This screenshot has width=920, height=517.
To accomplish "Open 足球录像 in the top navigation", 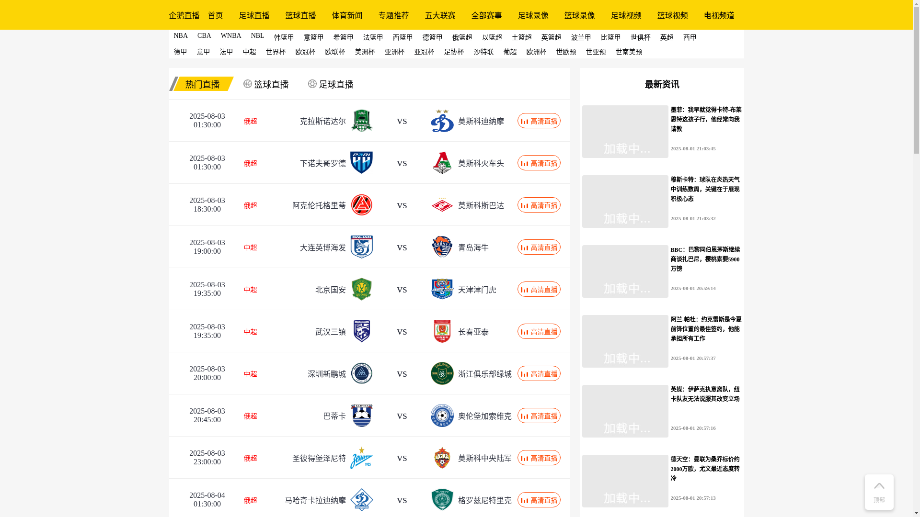I will 533,15.
